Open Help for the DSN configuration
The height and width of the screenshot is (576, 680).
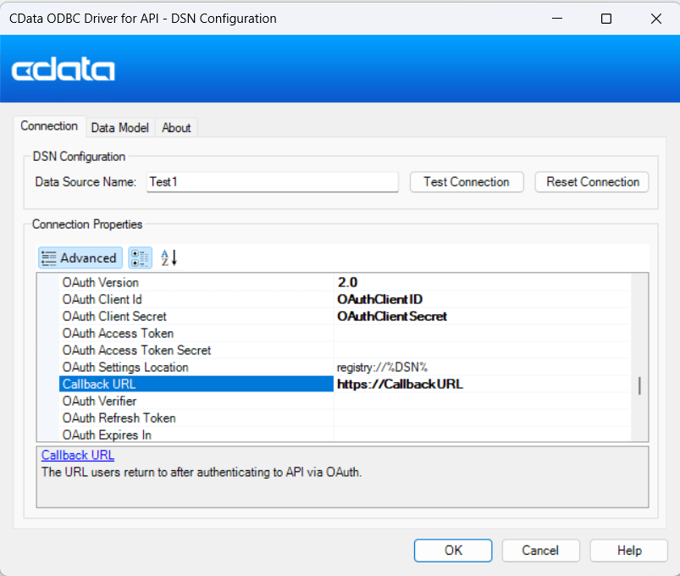click(x=629, y=551)
